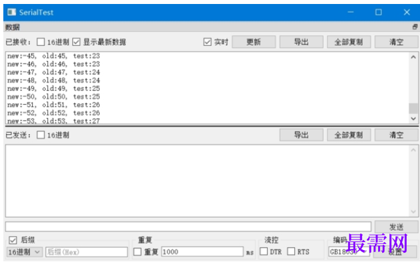Click 全部复制 button in sent section
Image resolution: width=420 pixels, height=264 pixels.
349,135
